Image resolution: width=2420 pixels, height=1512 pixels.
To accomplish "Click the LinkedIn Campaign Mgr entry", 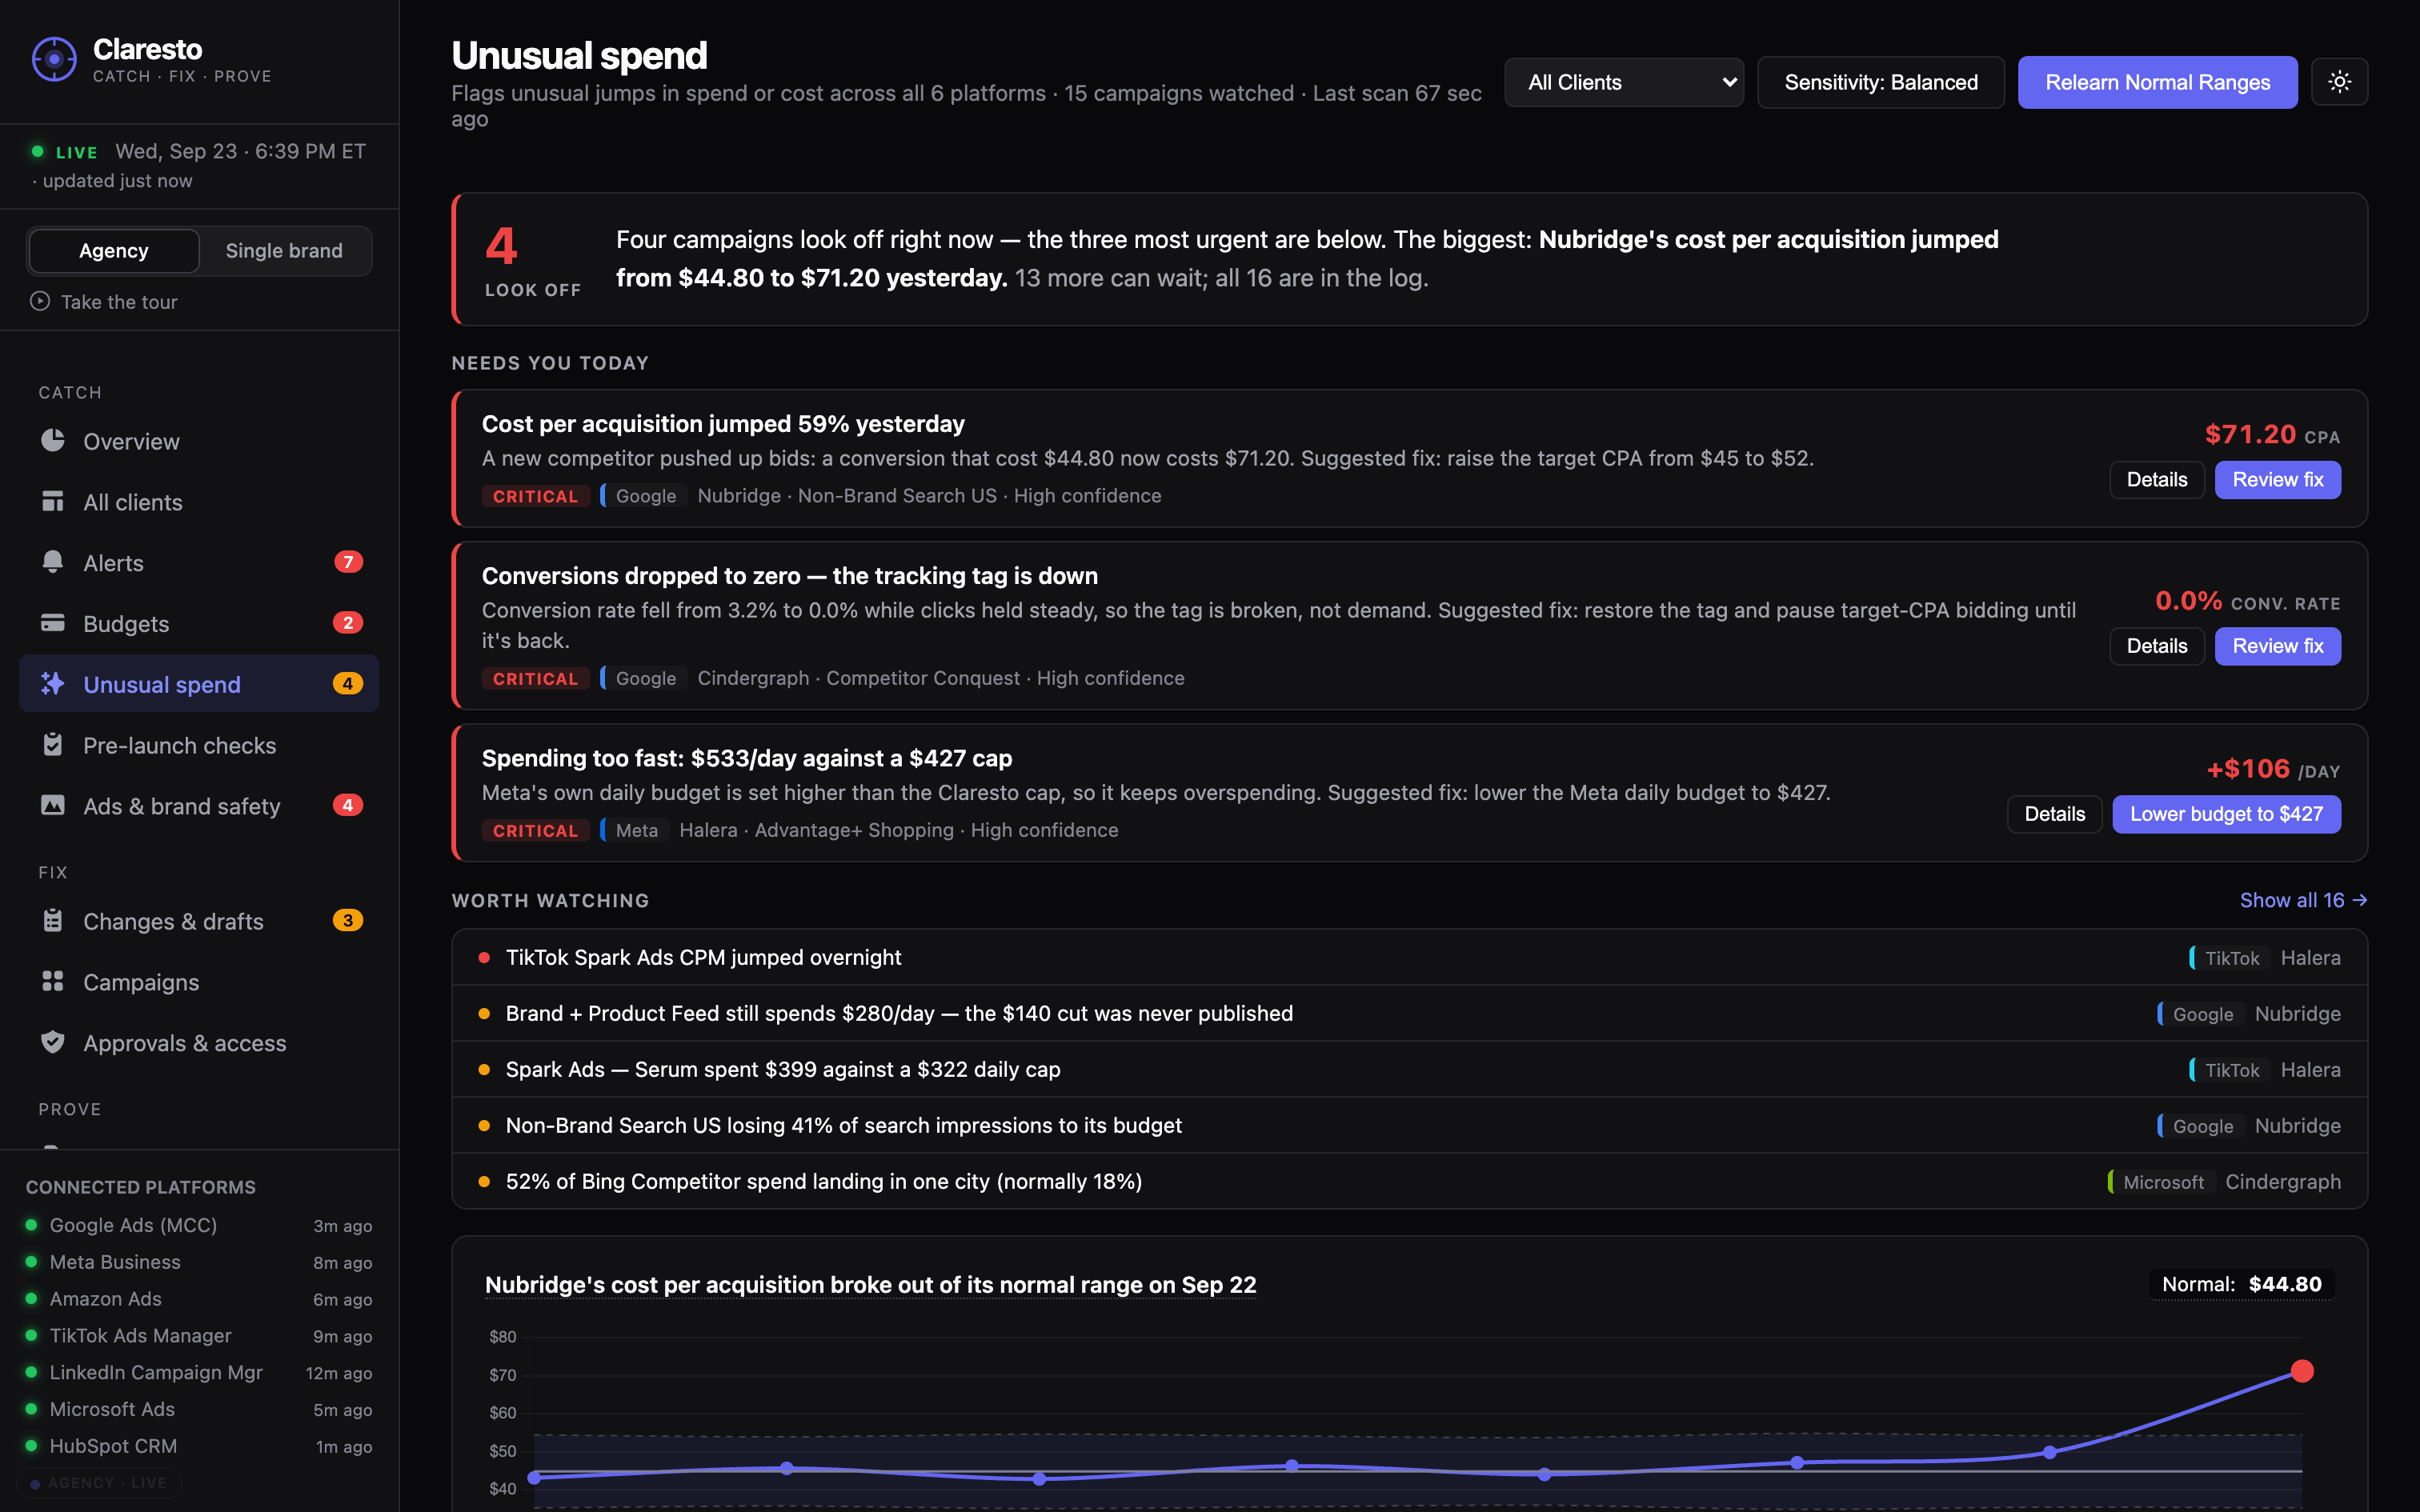I will (x=199, y=1373).
